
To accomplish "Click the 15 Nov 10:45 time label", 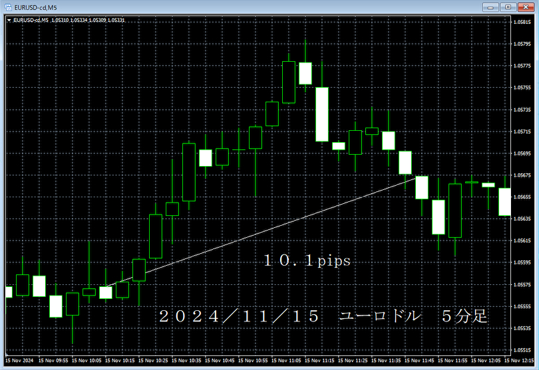I will coord(220,361).
